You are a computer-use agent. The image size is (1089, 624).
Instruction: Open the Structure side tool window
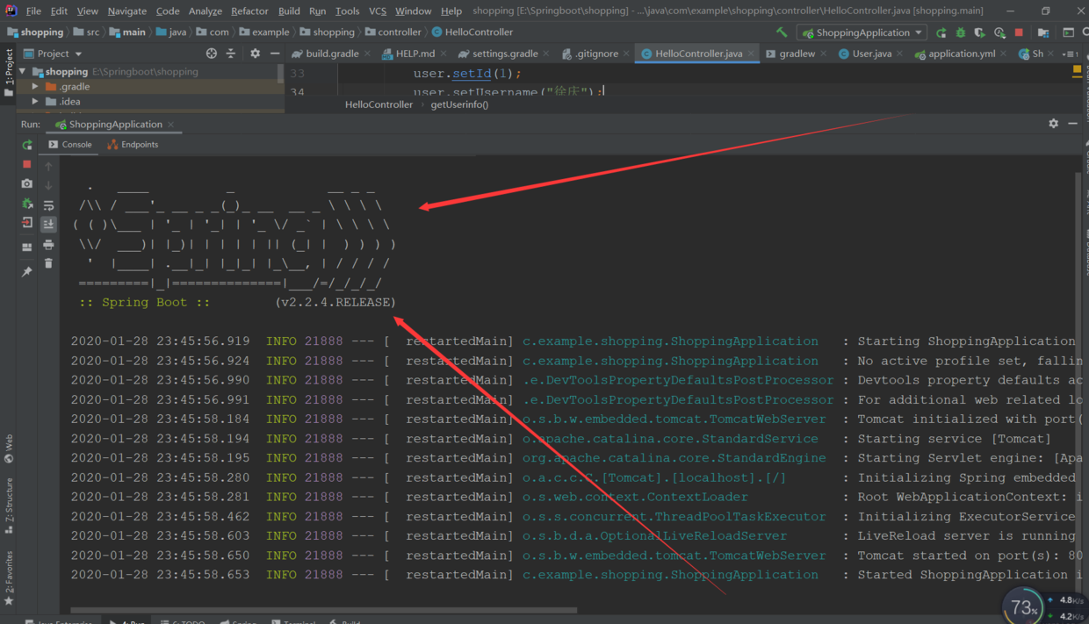[x=9, y=506]
